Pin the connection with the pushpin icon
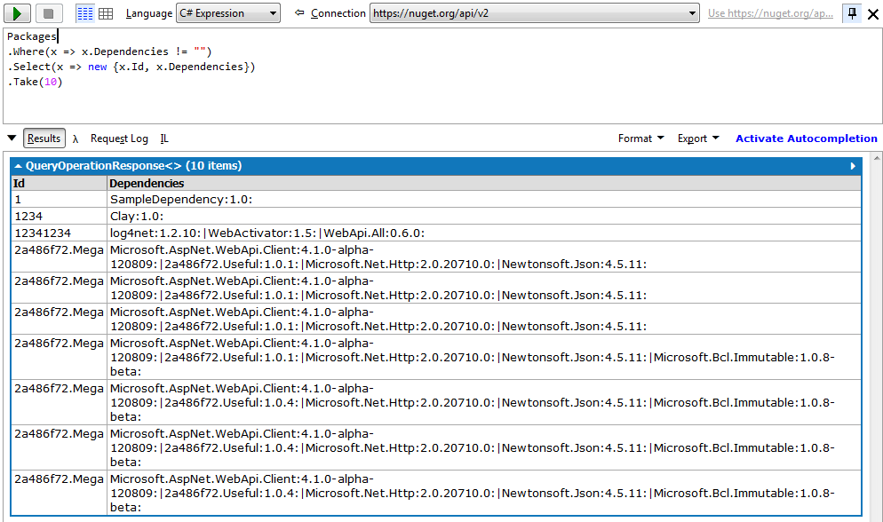The image size is (883, 522). click(852, 13)
